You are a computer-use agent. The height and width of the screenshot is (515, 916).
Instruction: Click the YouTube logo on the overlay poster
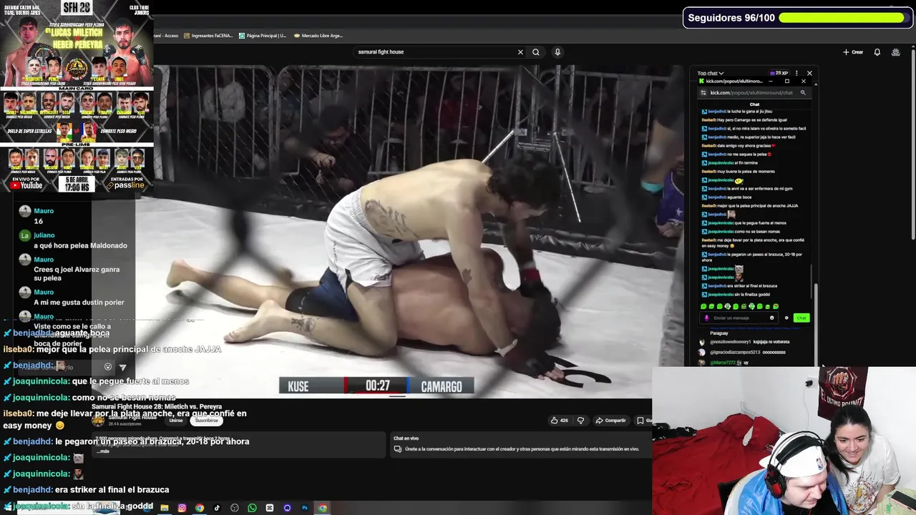click(x=26, y=185)
